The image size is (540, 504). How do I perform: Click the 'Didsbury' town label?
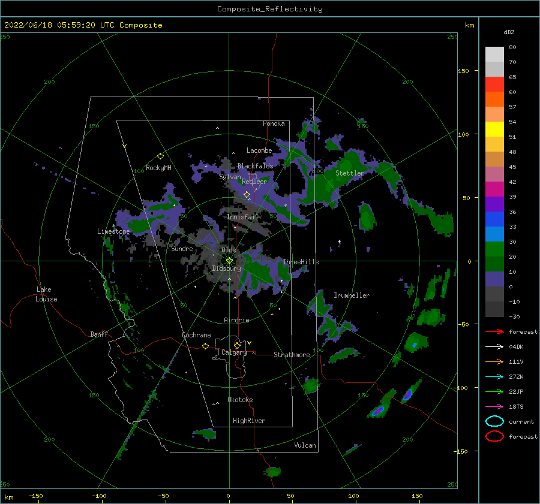[226, 268]
